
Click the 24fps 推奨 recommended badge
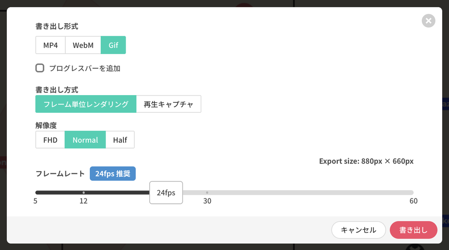coord(113,173)
